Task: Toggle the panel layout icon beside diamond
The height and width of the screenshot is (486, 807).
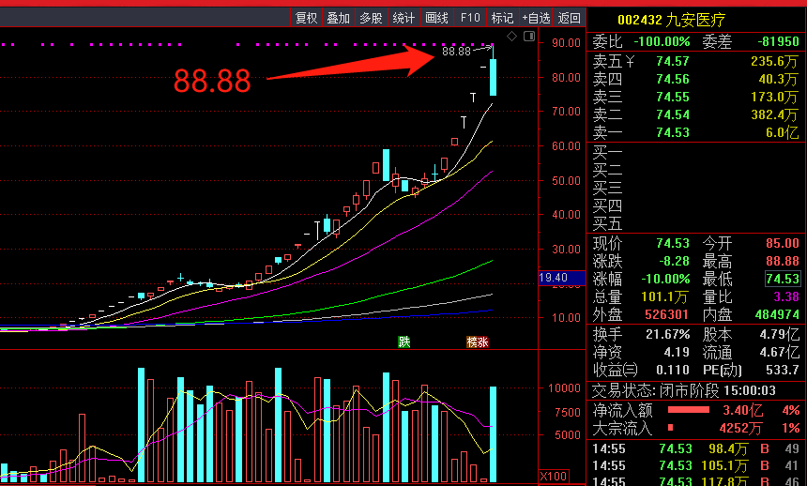Action: [528, 37]
